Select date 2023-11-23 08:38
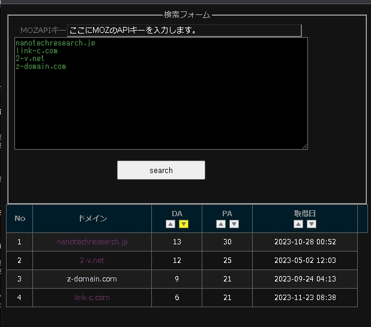This screenshot has height=327, width=371. 305,297
